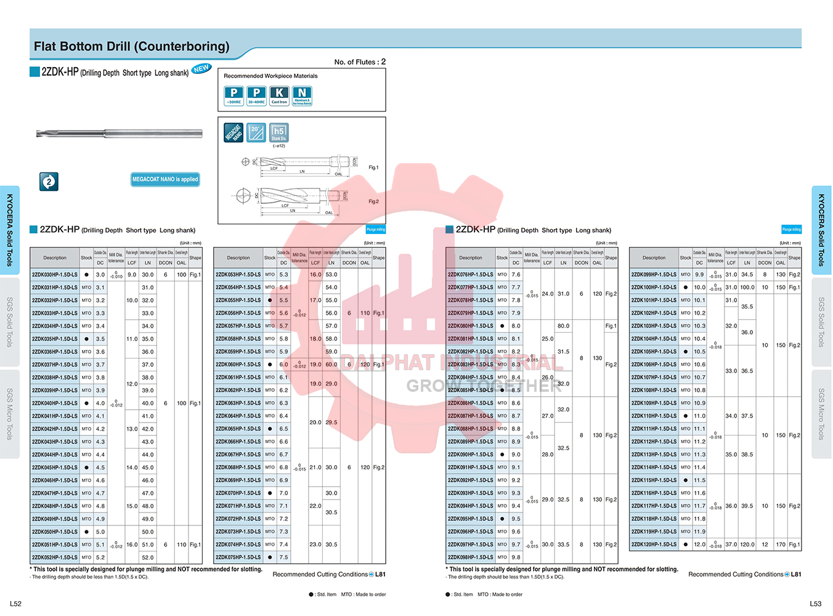Click the stock dot in the 2ZDK050HP-1.5D-LS row
The height and width of the screenshot is (616, 833).
pyautogui.click(x=86, y=532)
